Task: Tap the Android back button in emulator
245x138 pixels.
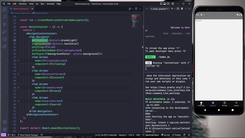Action: click(x=205, y=110)
